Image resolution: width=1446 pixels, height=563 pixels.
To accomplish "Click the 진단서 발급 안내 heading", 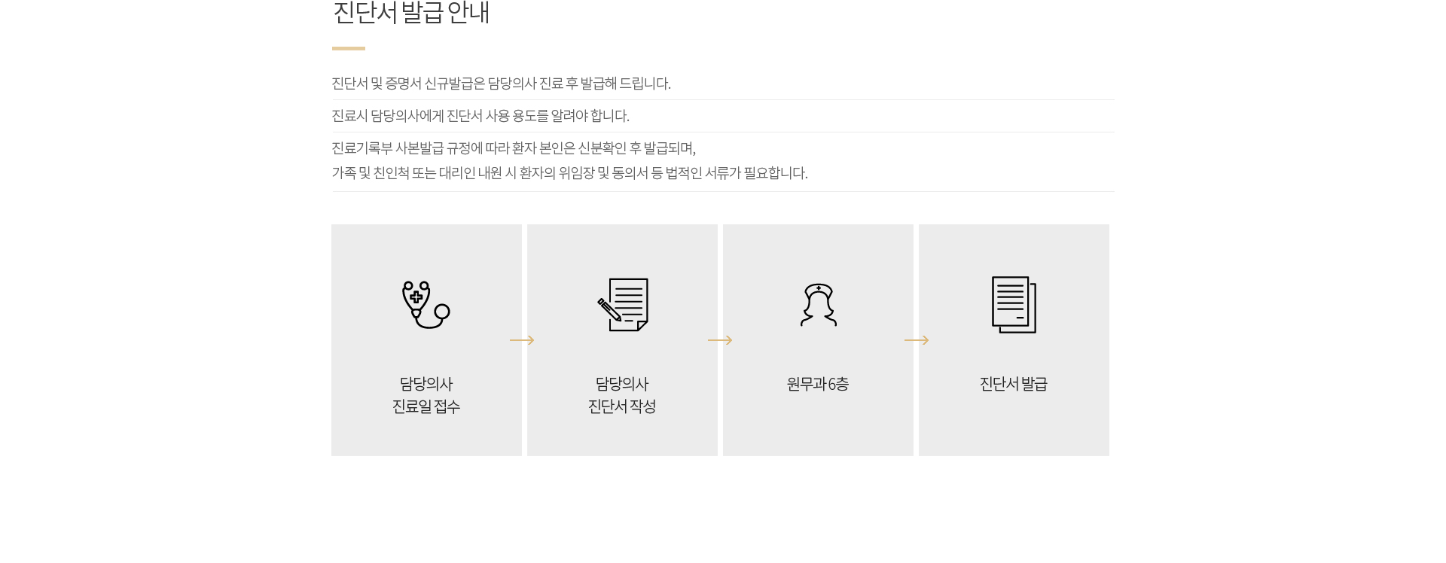I will (411, 13).
